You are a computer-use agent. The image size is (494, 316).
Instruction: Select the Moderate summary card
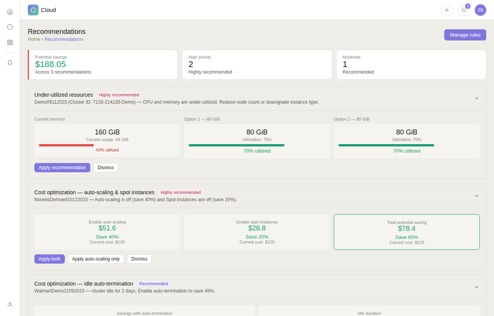[x=411, y=65]
